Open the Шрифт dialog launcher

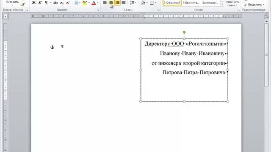[x=98, y=10]
